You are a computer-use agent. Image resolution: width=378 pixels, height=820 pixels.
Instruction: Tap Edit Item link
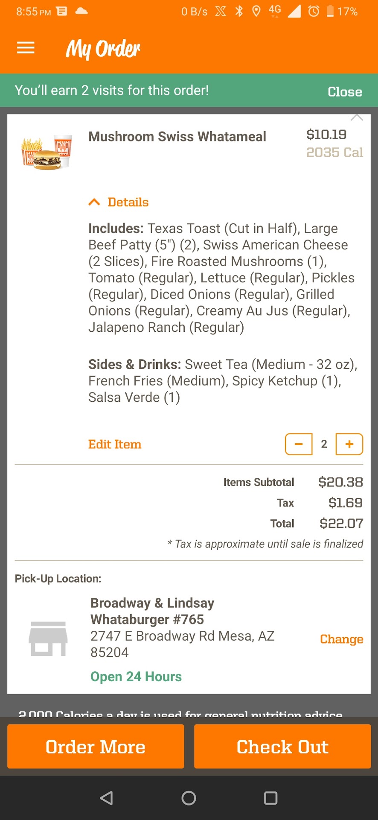click(115, 444)
